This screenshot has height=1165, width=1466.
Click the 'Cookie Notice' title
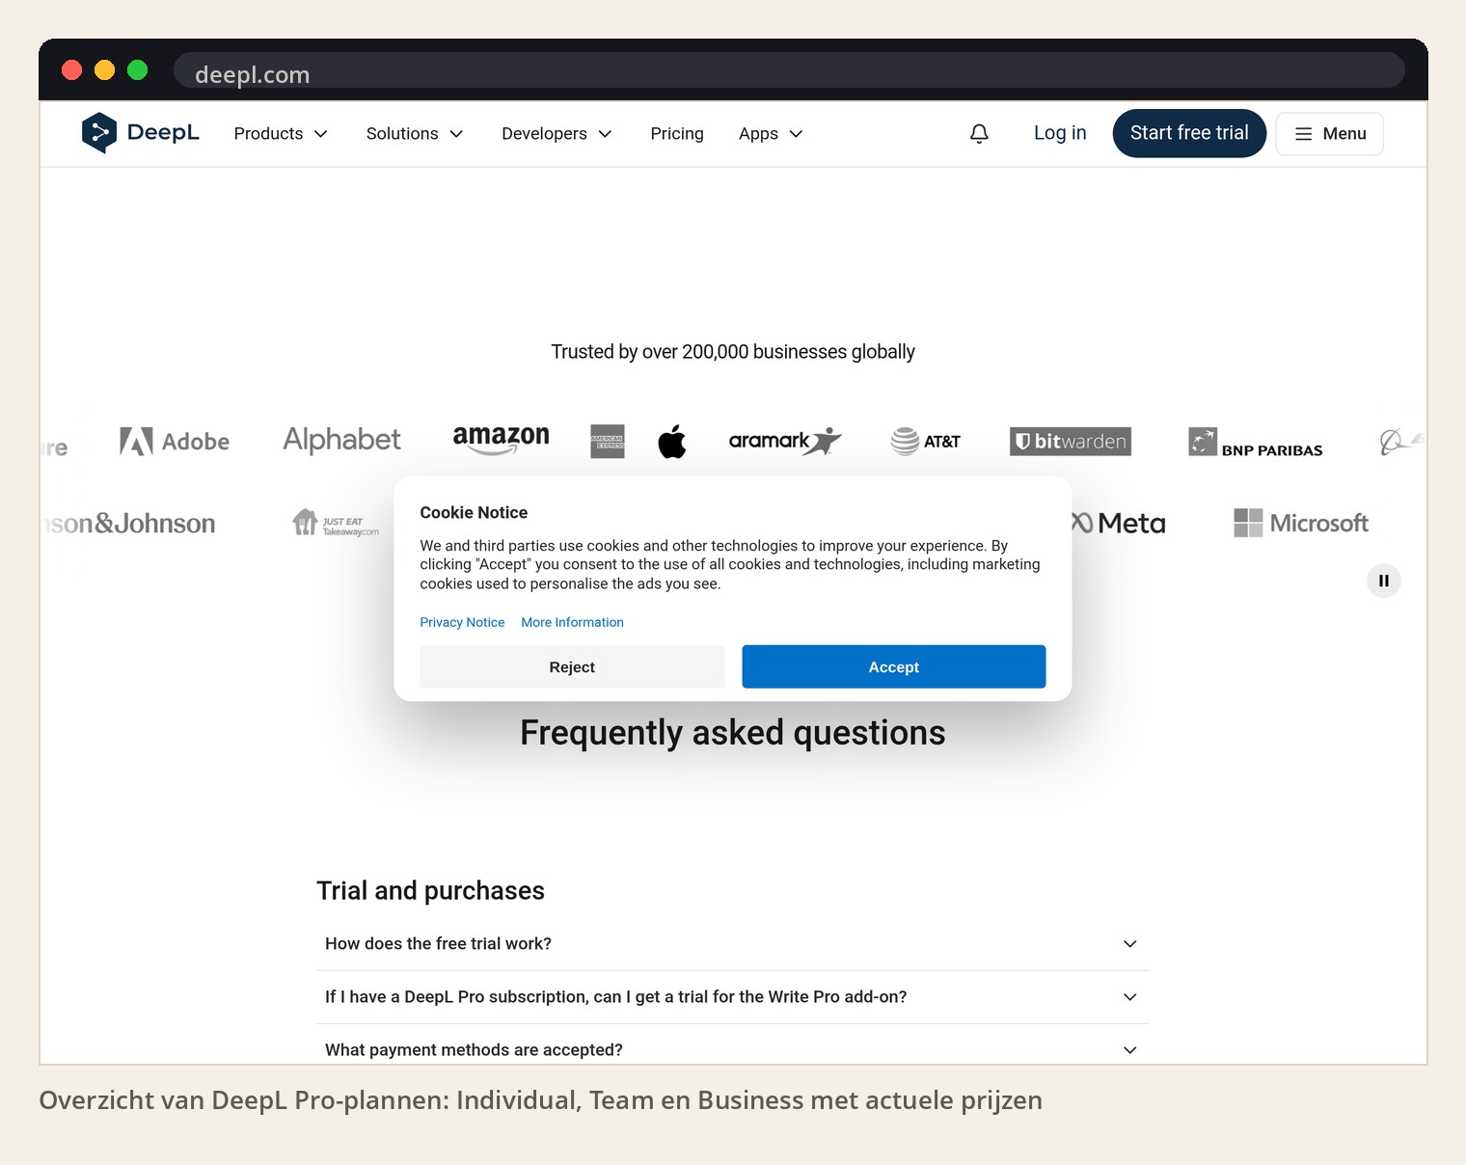[x=474, y=513]
